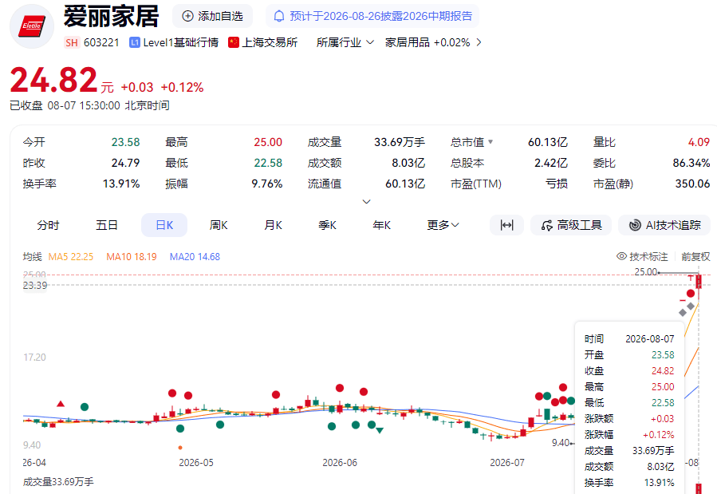This screenshot has width=717, height=494.
Task: Click the MA10 18.19 indicator label
Action: [132, 257]
